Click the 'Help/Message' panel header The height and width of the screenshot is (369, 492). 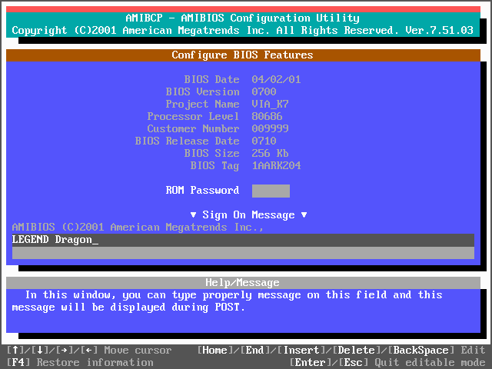243,283
